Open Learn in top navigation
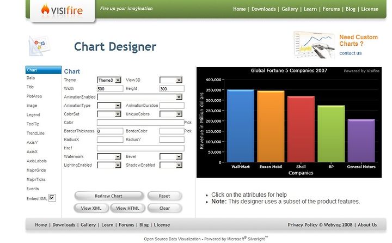Image resolution: width=392 pixels, height=243 pixels. click(x=310, y=9)
